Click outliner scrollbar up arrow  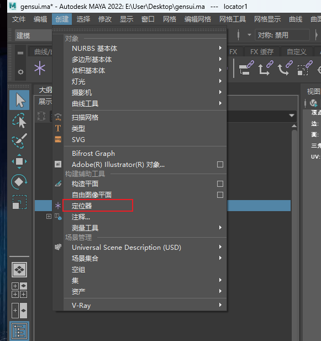click(294, 125)
